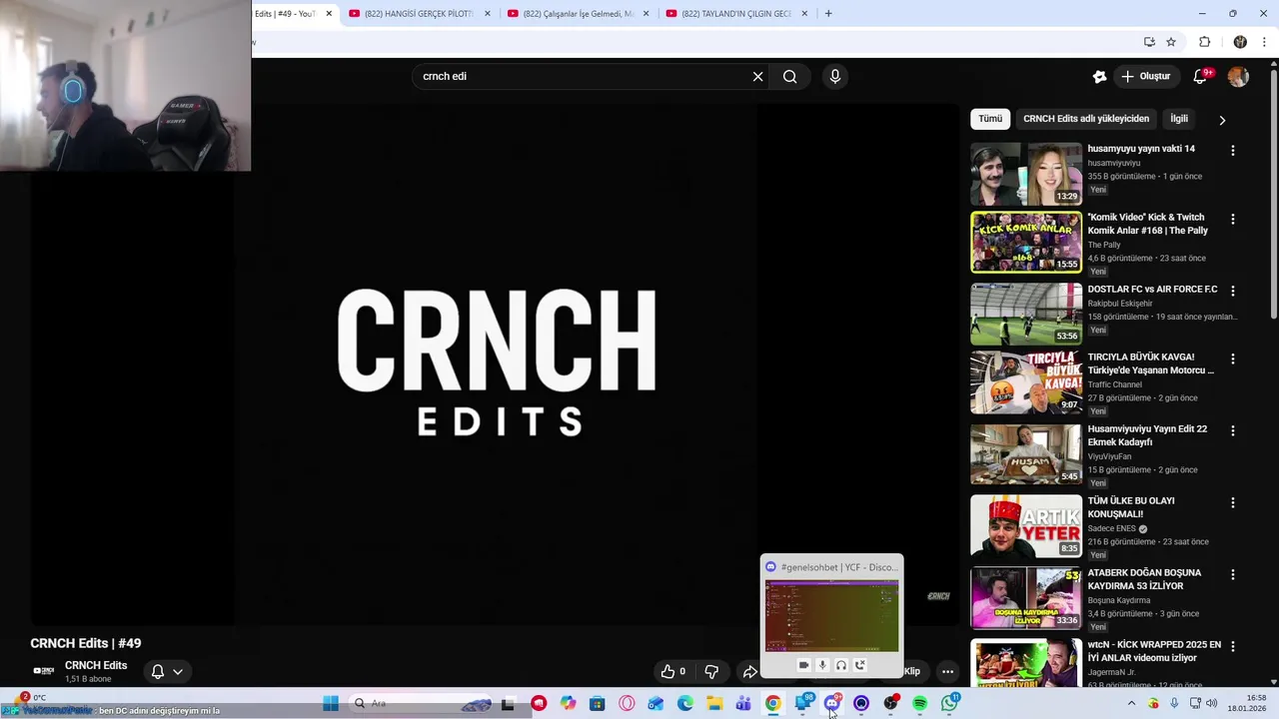Like the CRNCH Edits video
This screenshot has height=719, width=1279.
(673, 672)
